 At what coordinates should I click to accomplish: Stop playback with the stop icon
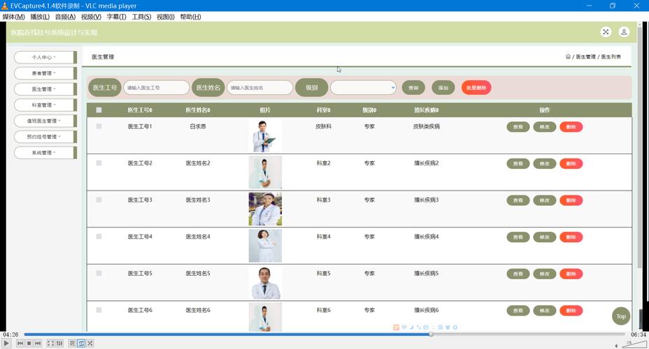click(x=29, y=343)
